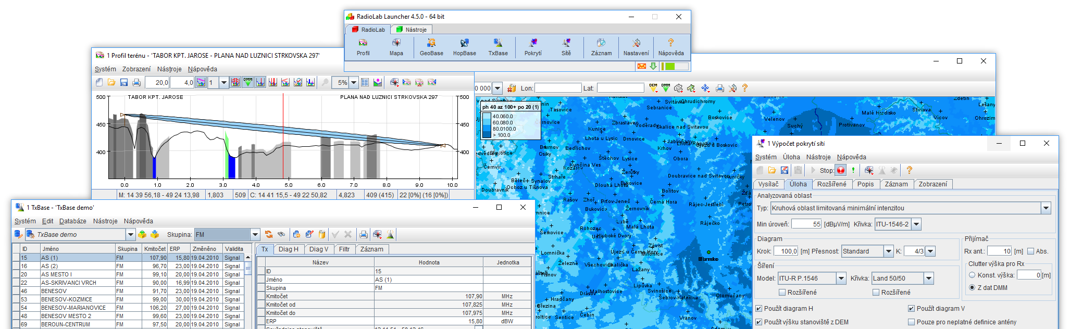Uncheck Použít diagram H checkbox

point(759,309)
